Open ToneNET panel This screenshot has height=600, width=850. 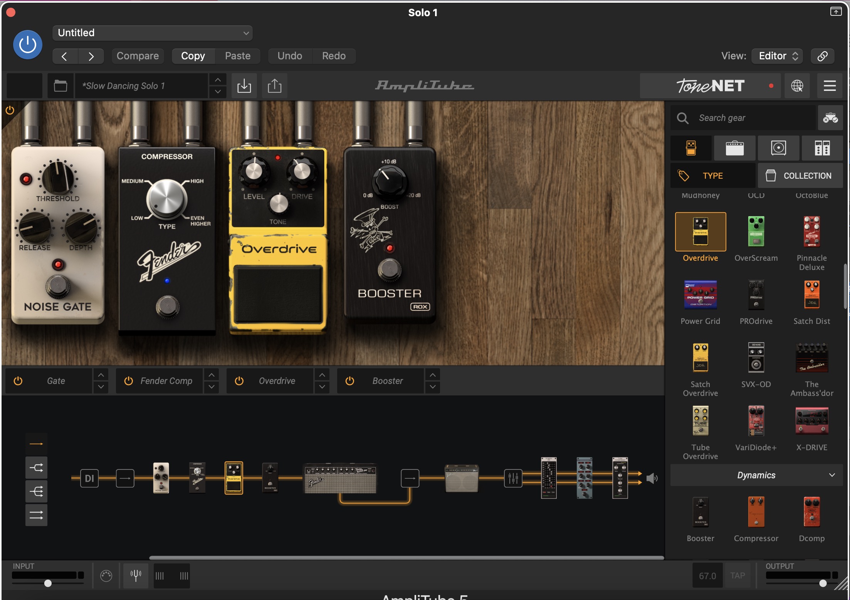coord(710,85)
